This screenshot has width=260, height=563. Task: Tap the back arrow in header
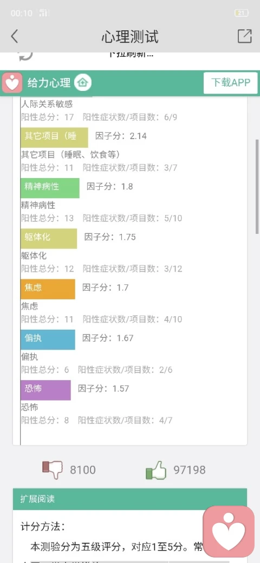[x=15, y=36]
